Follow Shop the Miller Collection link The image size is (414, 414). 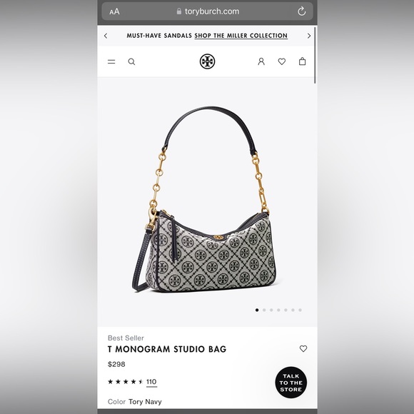(x=241, y=36)
